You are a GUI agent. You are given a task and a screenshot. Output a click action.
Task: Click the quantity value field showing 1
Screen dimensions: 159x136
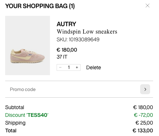click(69, 67)
